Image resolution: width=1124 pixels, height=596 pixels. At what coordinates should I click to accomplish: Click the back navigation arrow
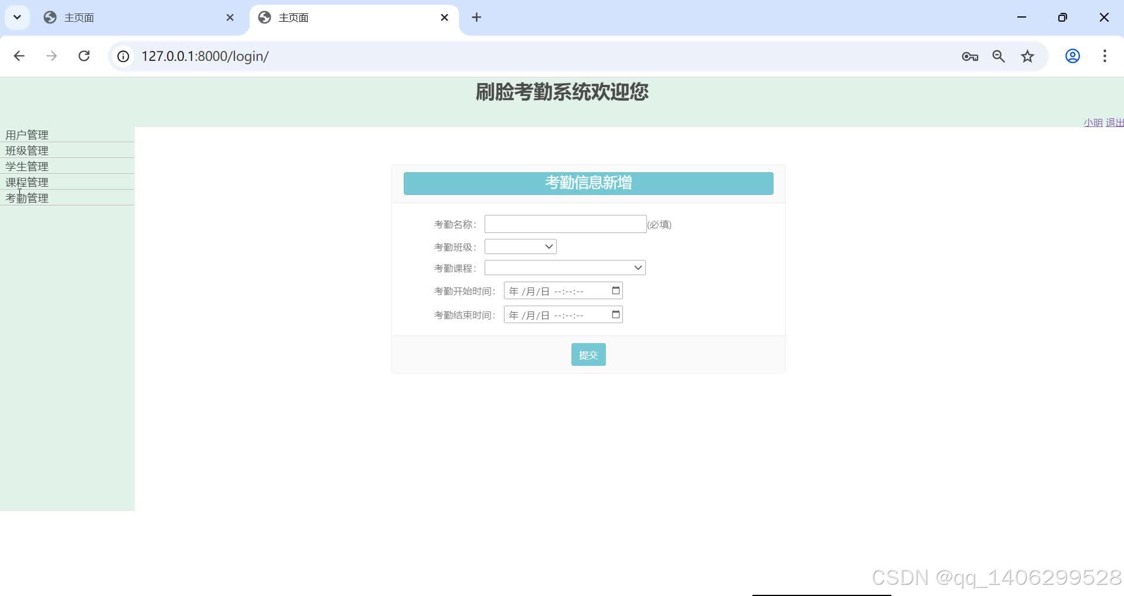pos(19,56)
